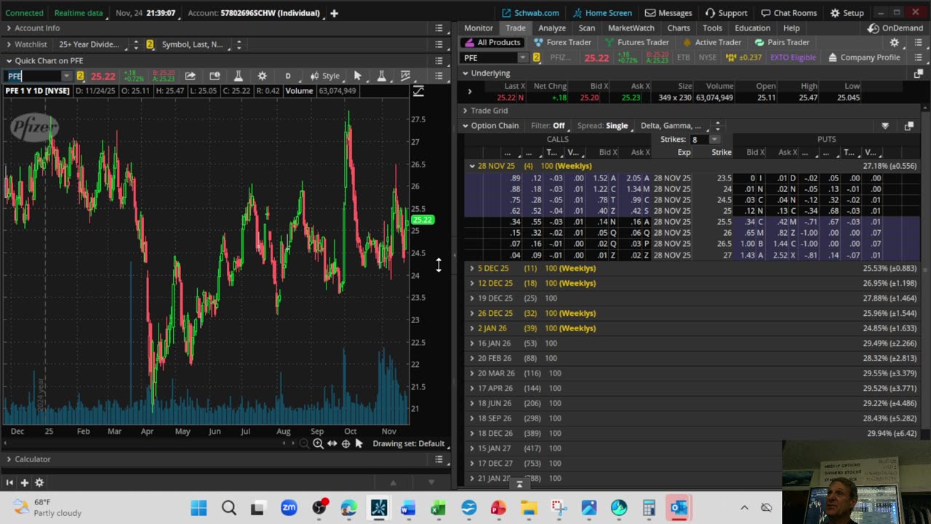This screenshot has height=524, width=931.
Task: Click the plus icon to add gadget
Action: click(x=24, y=483)
